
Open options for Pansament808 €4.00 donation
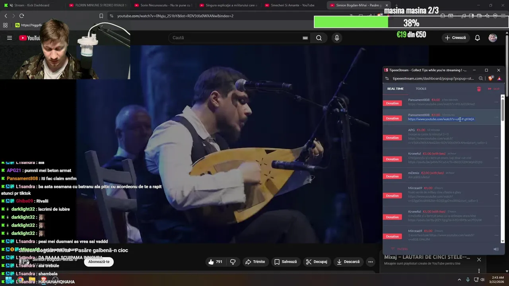point(496,102)
